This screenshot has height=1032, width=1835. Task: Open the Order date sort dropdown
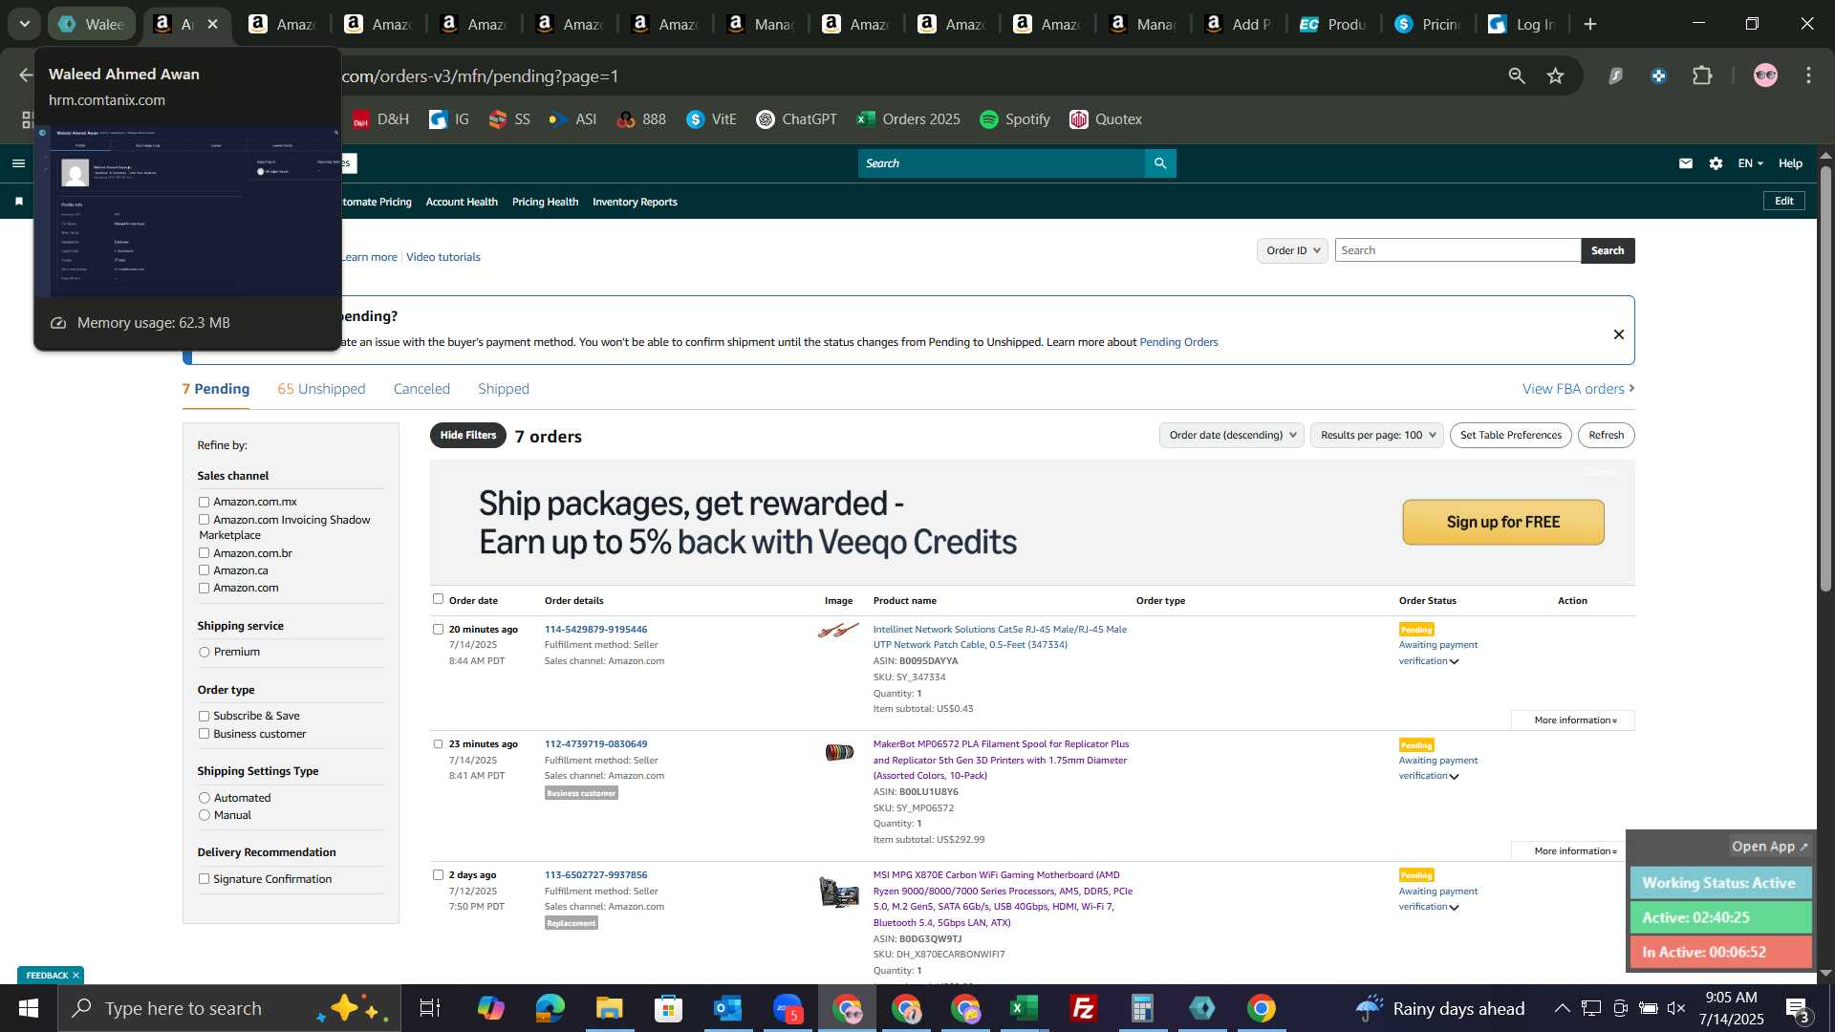[1232, 435]
